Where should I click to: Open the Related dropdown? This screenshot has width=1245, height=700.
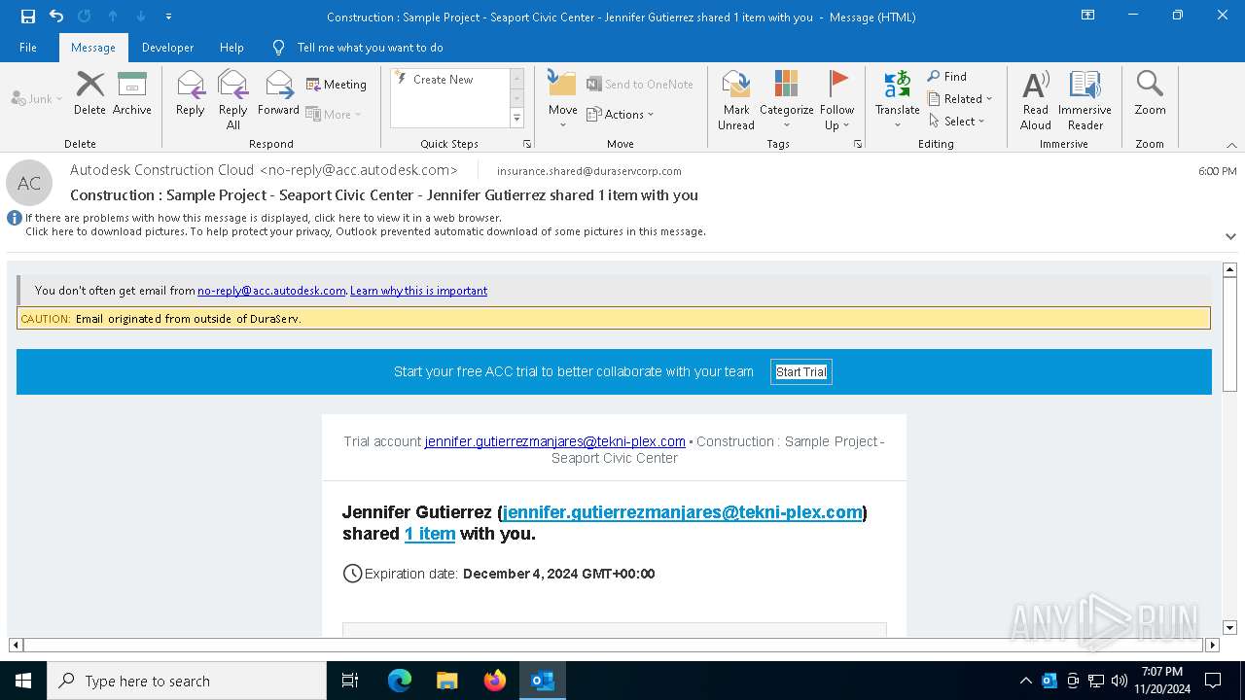[959, 99]
